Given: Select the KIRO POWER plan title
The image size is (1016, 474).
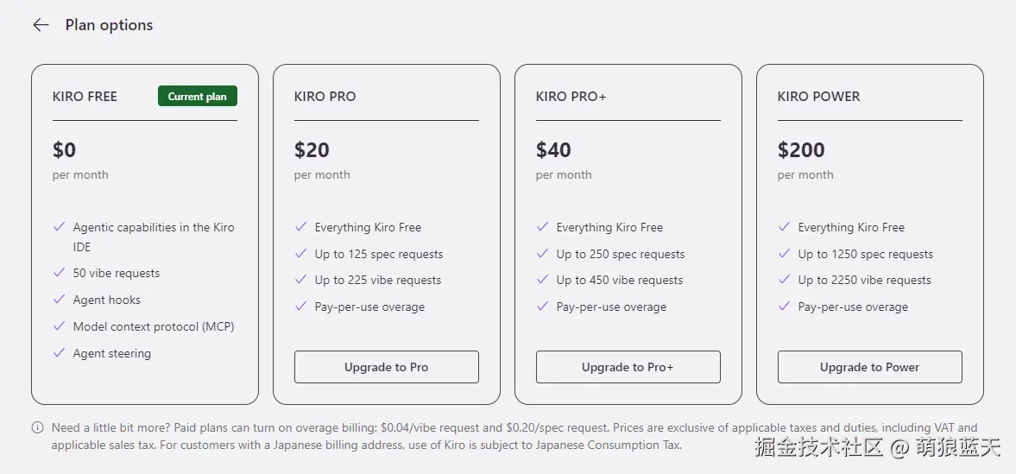Looking at the screenshot, I should [x=819, y=97].
